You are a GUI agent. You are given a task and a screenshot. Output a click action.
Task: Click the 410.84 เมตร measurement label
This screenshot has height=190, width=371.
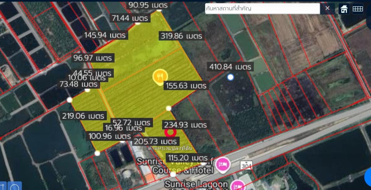[230, 66]
